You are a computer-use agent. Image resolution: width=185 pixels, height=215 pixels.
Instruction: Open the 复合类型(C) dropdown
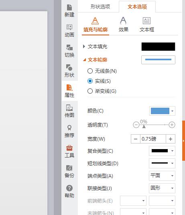(x=162, y=151)
